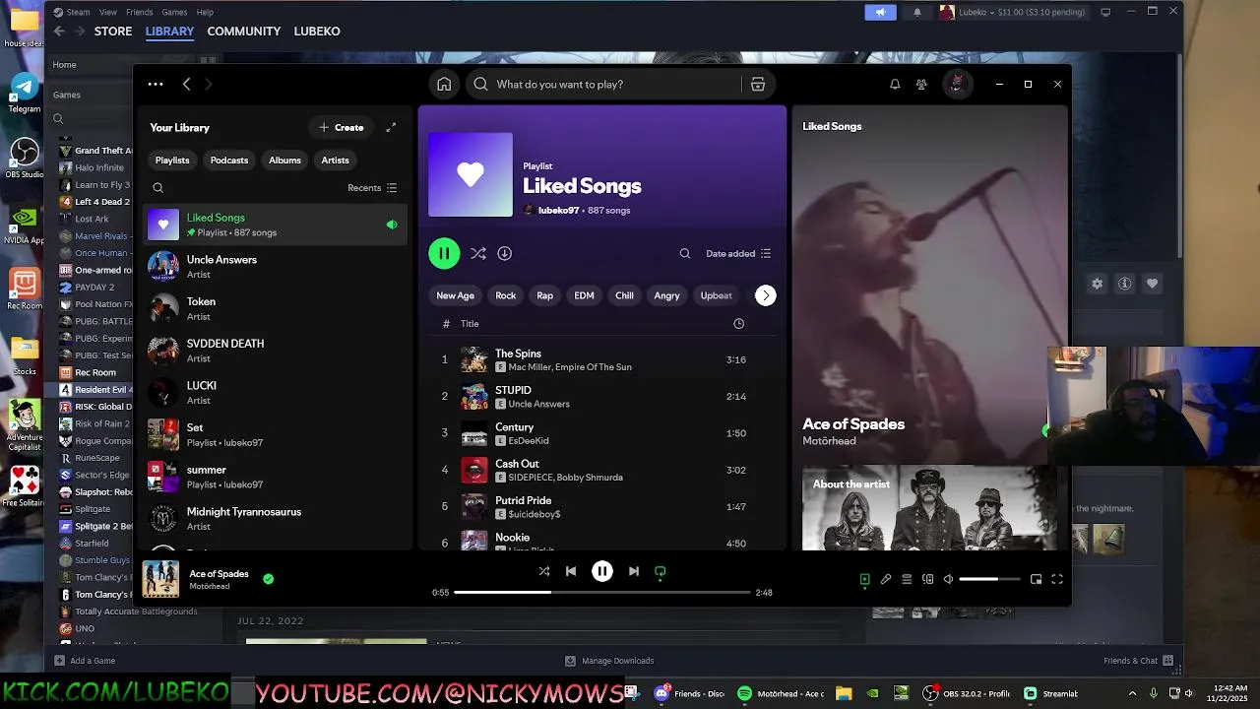Screen dimensions: 1260x709
Task: Filter library by Albums
Action: tap(284, 160)
